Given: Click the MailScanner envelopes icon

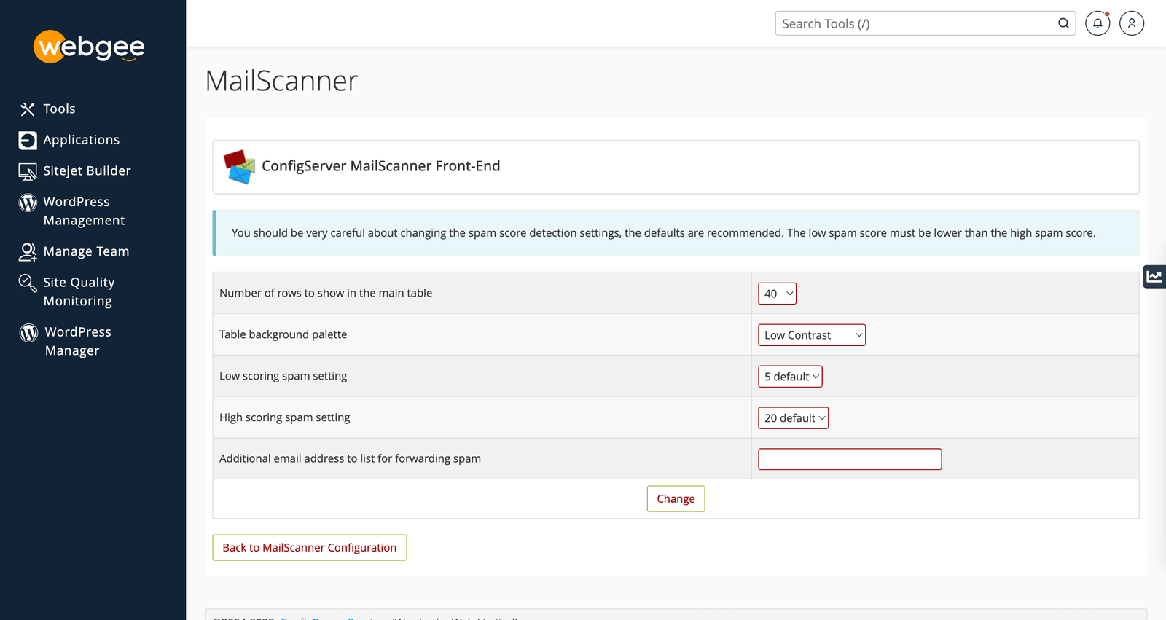Looking at the screenshot, I should click(239, 167).
